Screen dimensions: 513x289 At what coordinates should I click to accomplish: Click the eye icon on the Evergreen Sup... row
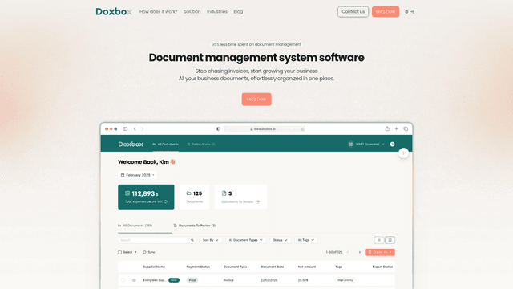(x=134, y=280)
